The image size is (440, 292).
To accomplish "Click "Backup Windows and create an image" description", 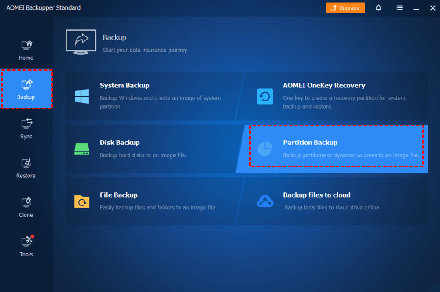I will [x=160, y=102].
